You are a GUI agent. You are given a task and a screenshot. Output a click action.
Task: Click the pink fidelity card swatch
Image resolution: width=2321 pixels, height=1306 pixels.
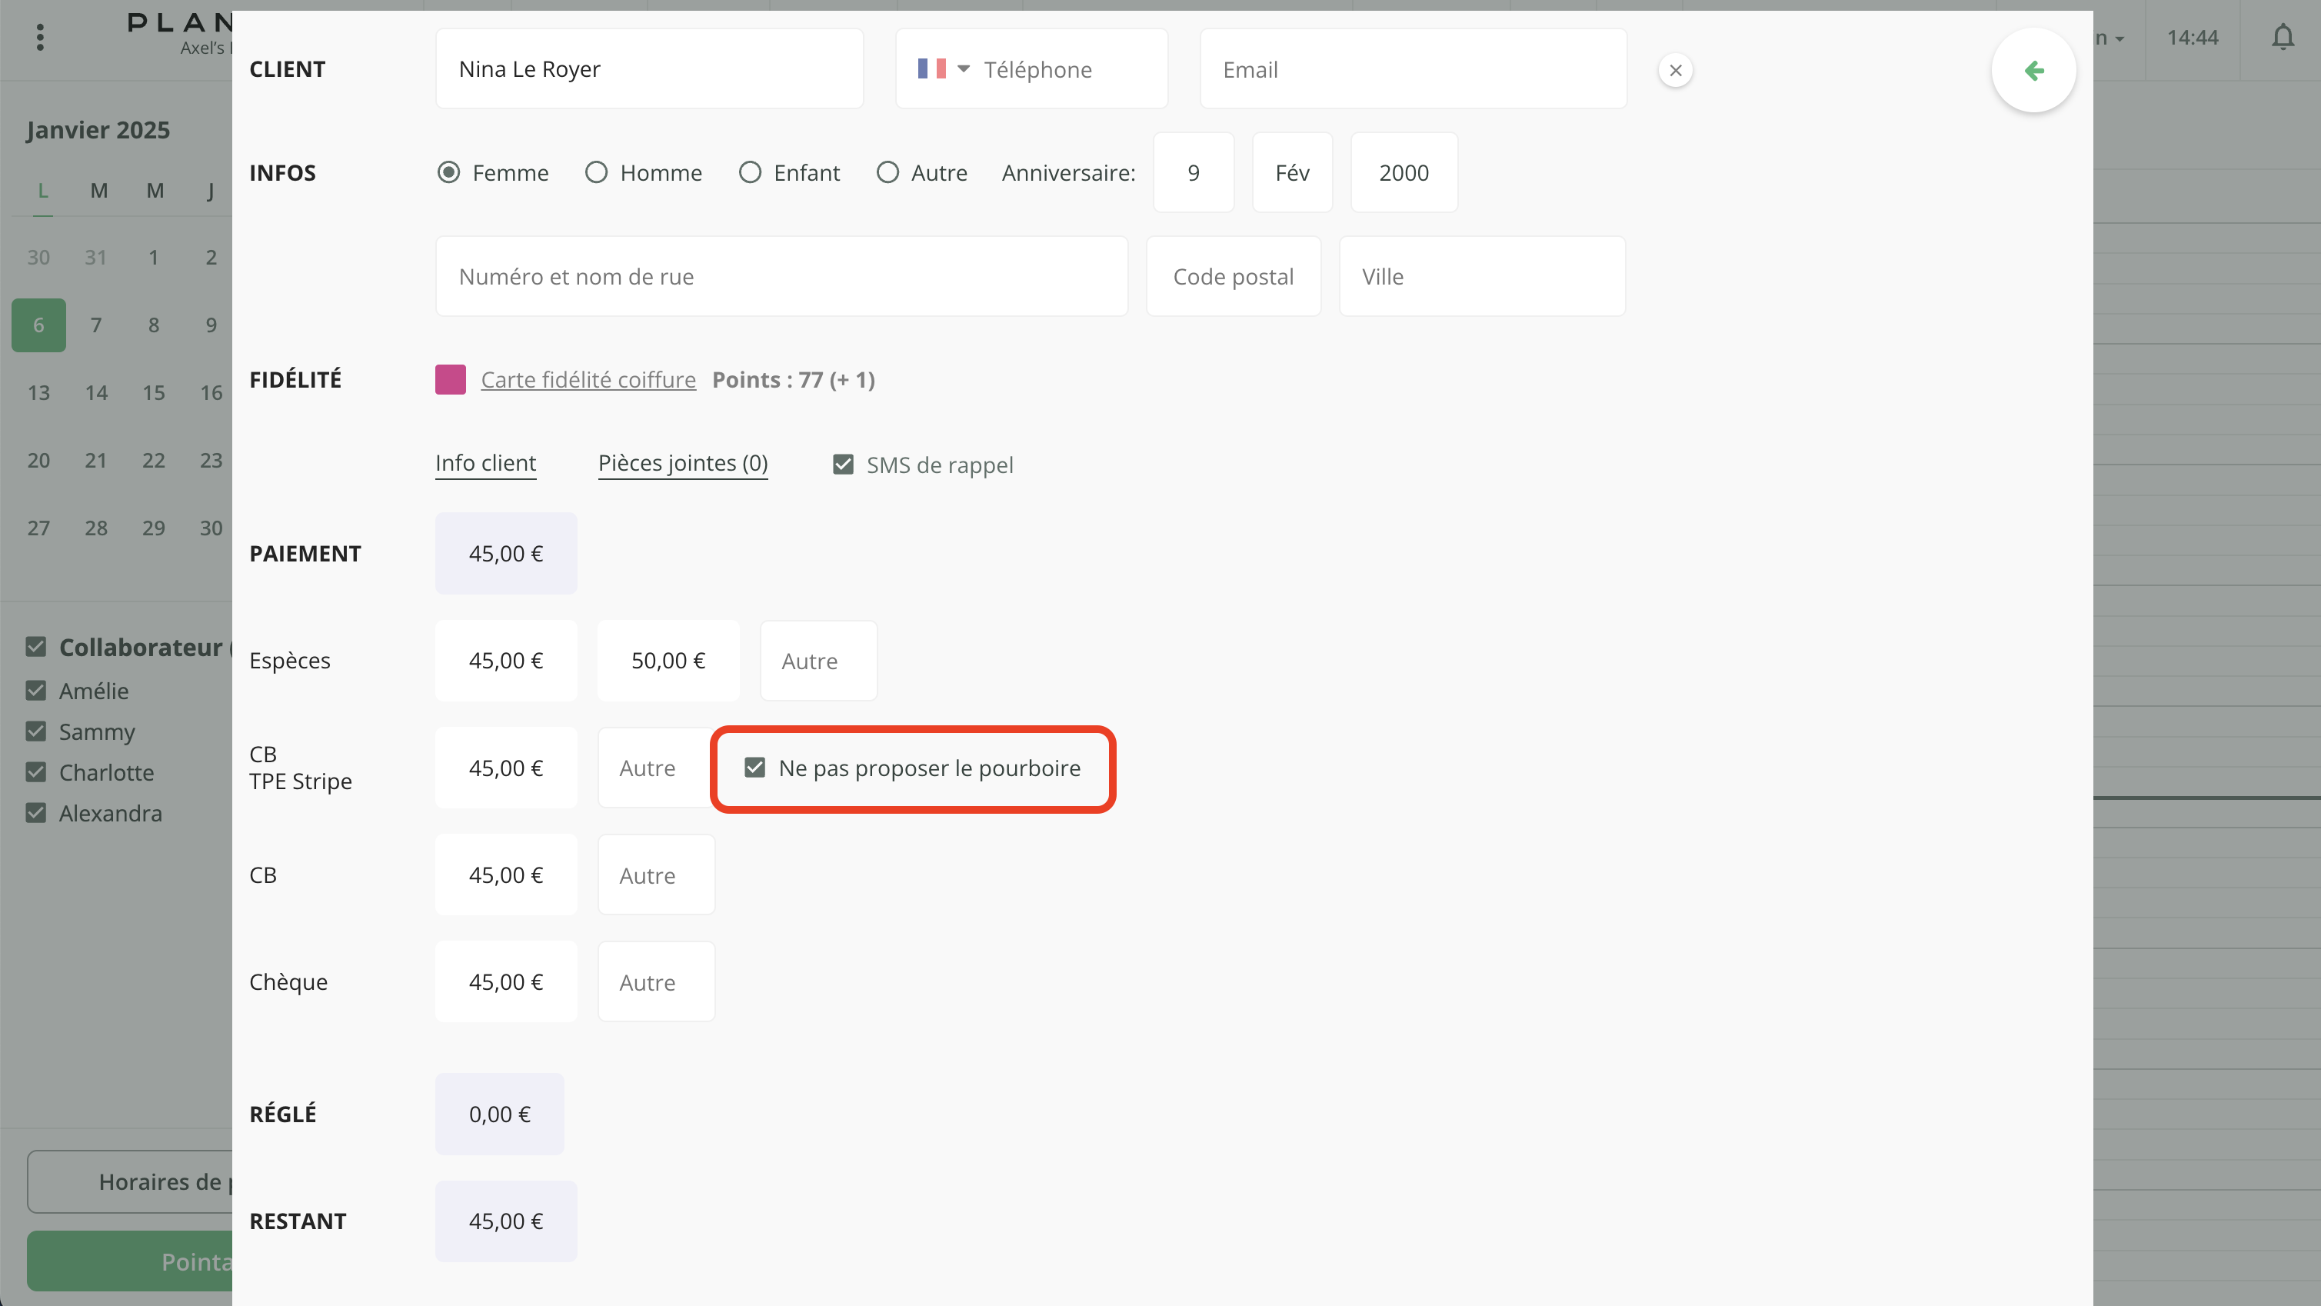[450, 379]
